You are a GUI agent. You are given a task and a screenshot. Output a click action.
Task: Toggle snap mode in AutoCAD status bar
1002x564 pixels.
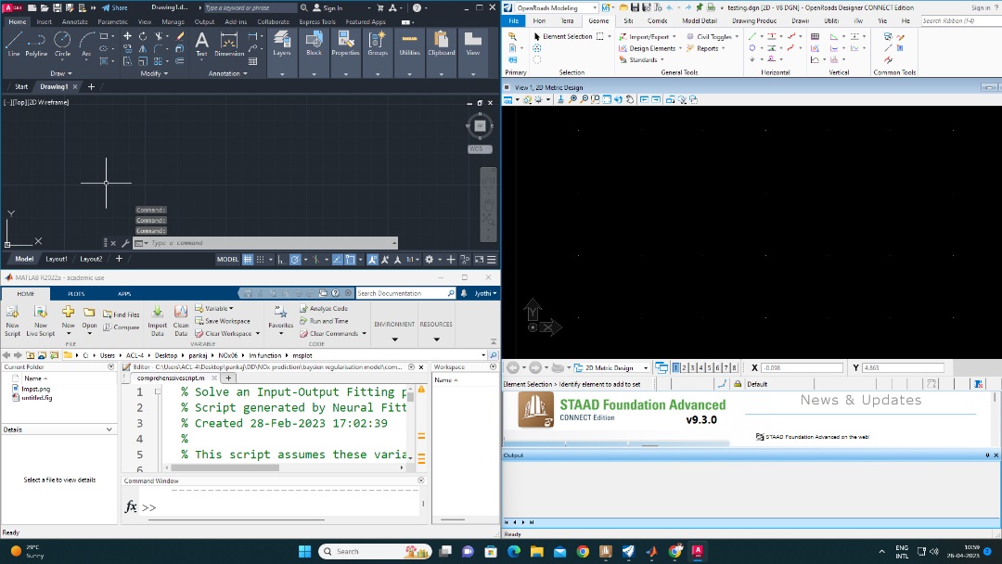[x=260, y=260]
